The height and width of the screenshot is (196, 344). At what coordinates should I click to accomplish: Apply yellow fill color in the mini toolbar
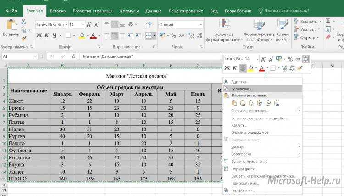click(x=250, y=68)
